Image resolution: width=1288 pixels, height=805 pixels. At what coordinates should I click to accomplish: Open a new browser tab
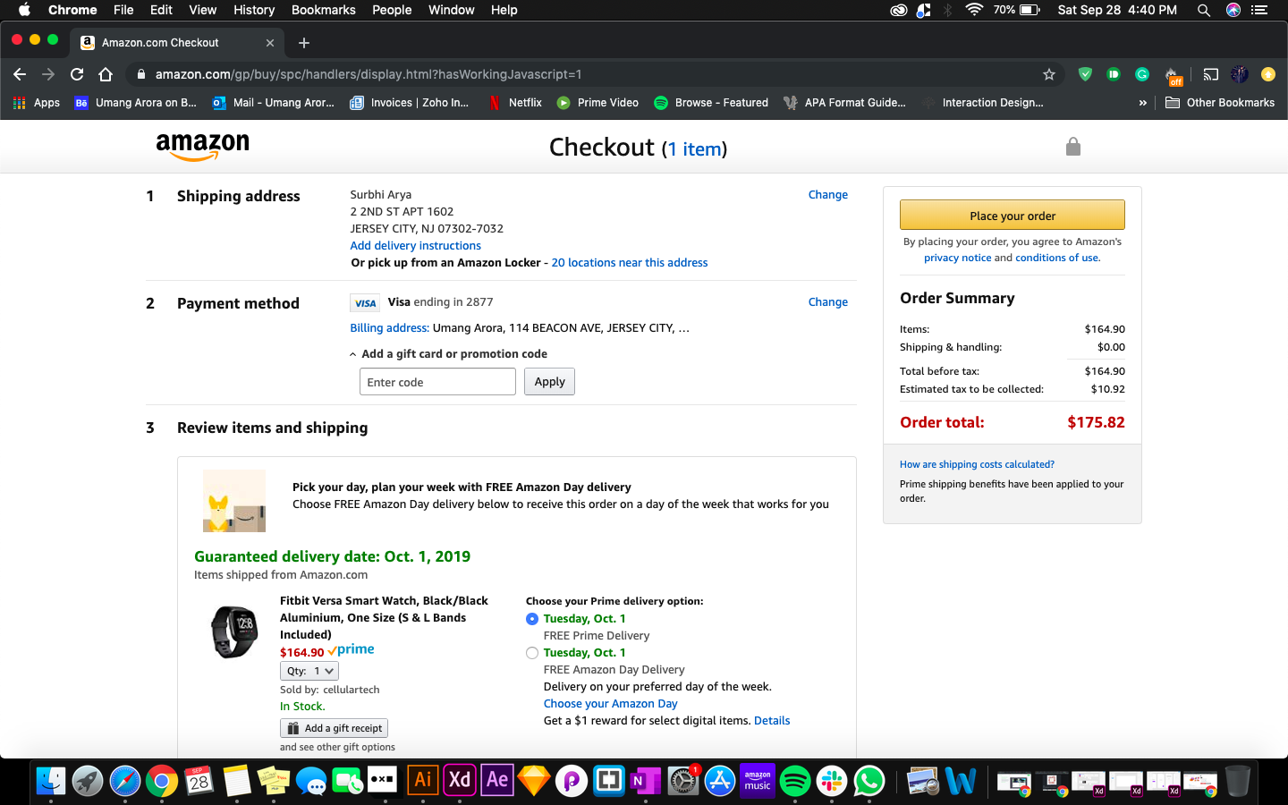point(304,43)
